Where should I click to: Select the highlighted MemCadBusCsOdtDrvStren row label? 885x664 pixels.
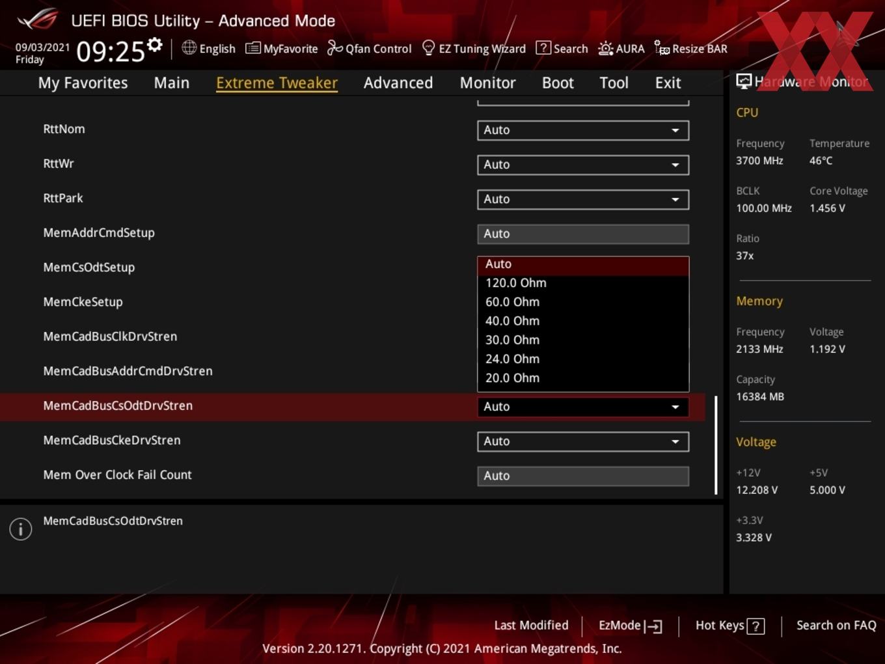point(118,406)
